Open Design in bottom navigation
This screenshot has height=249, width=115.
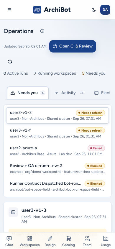50,241
